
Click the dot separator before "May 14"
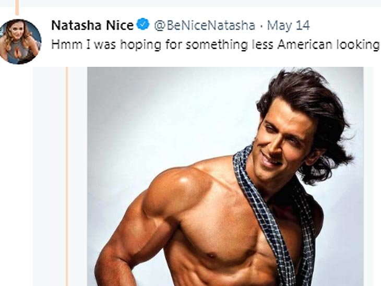(261, 25)
